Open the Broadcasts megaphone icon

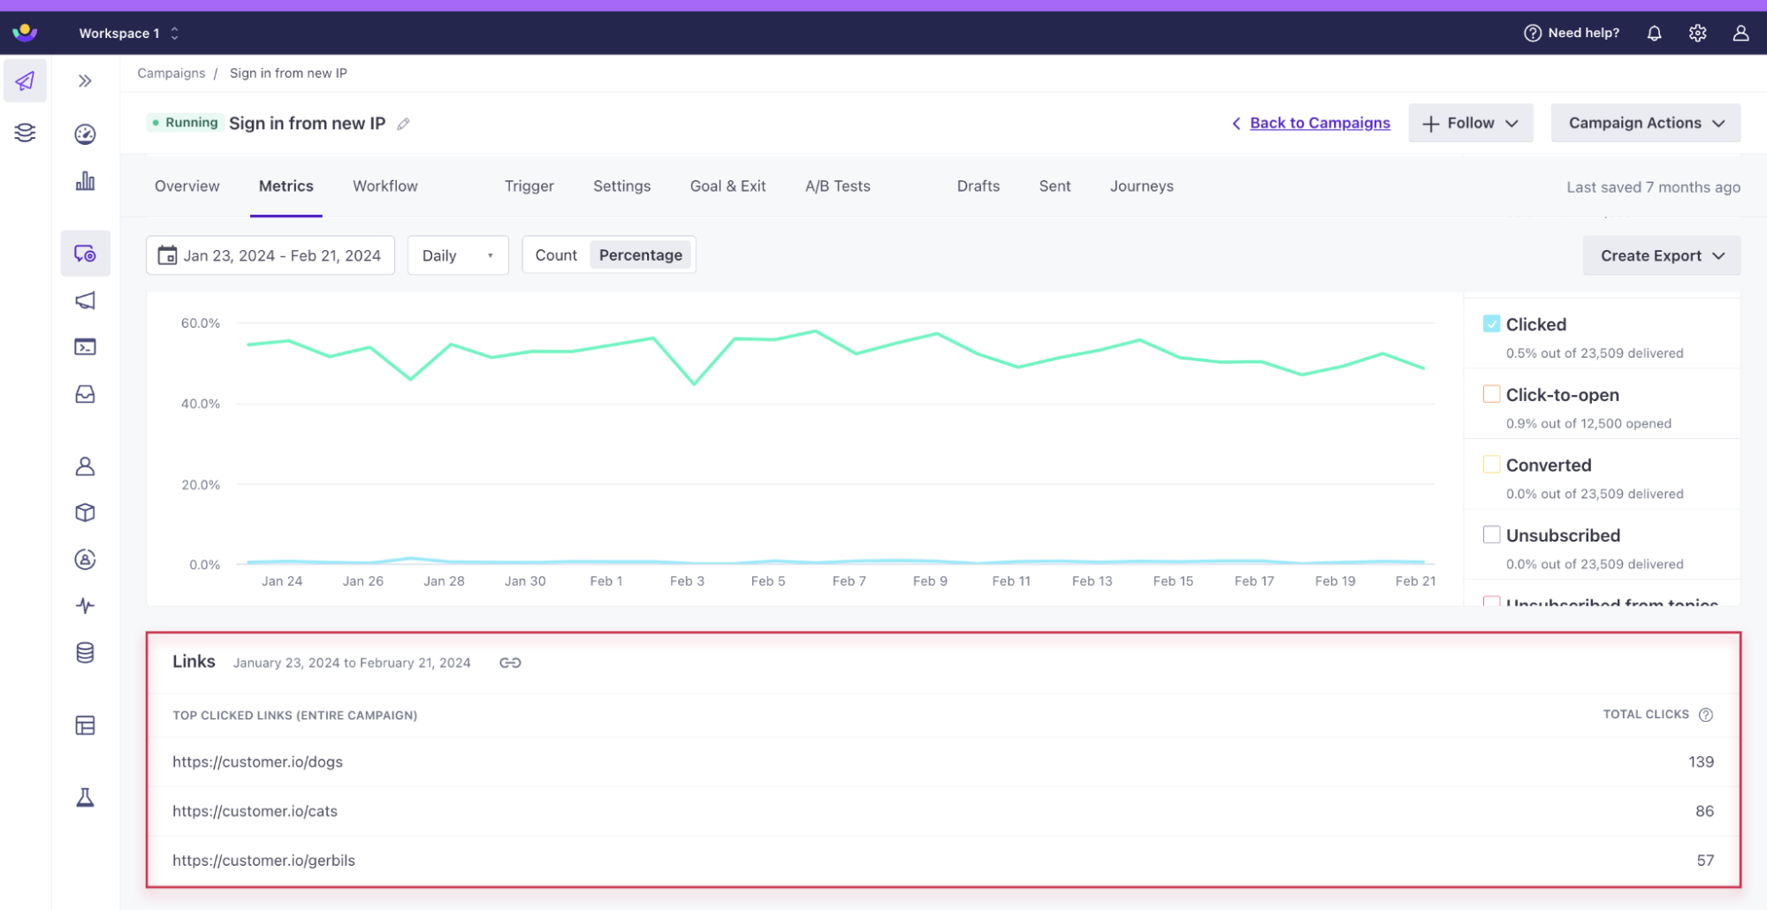point(85,300)
